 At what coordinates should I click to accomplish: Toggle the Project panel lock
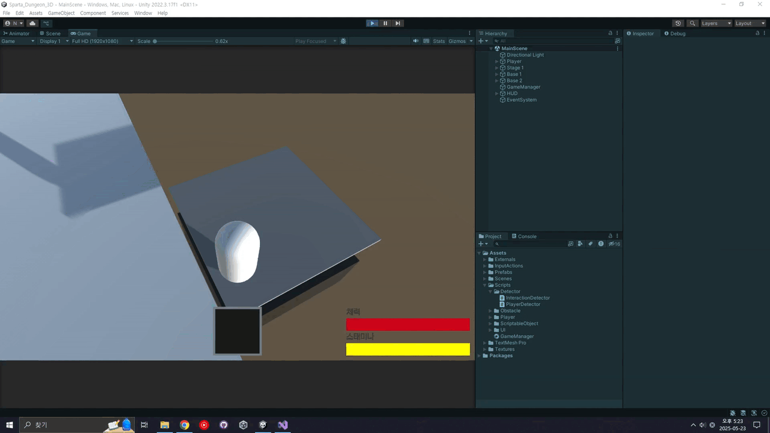[x=610, y=236]
